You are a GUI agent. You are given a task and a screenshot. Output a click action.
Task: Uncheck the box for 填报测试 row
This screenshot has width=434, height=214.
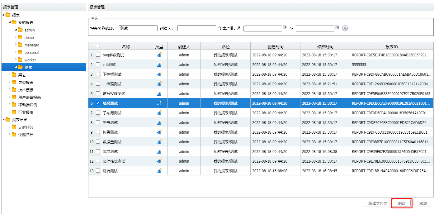[x=98, y=103]
